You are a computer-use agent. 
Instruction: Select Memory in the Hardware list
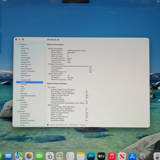(24, 73)
